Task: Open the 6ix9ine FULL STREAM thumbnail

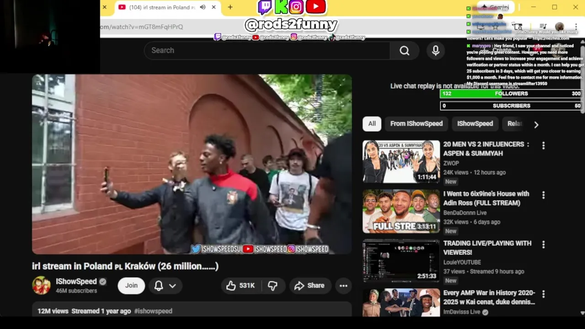Action: pyautogui.click(x=401, y=211)
